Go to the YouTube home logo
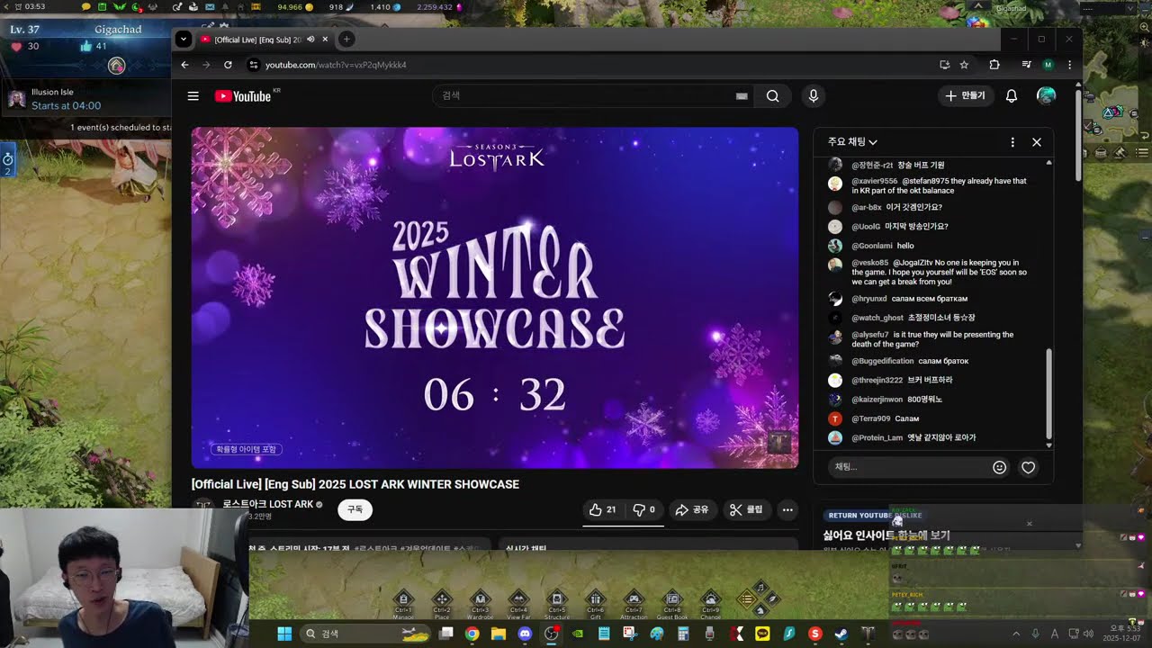Screen dimensions: 1152x648 point(243,96)
